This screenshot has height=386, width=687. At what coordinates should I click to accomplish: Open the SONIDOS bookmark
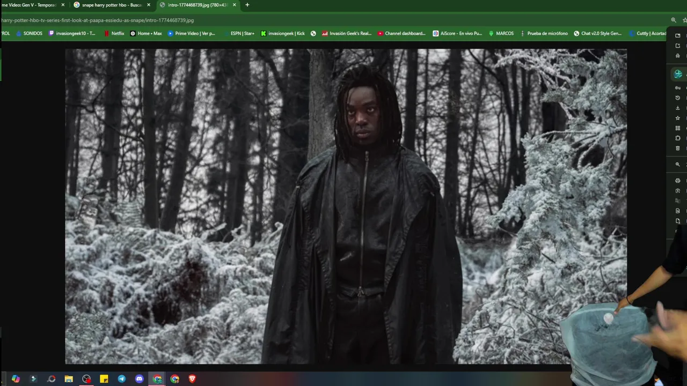(29, 33)
